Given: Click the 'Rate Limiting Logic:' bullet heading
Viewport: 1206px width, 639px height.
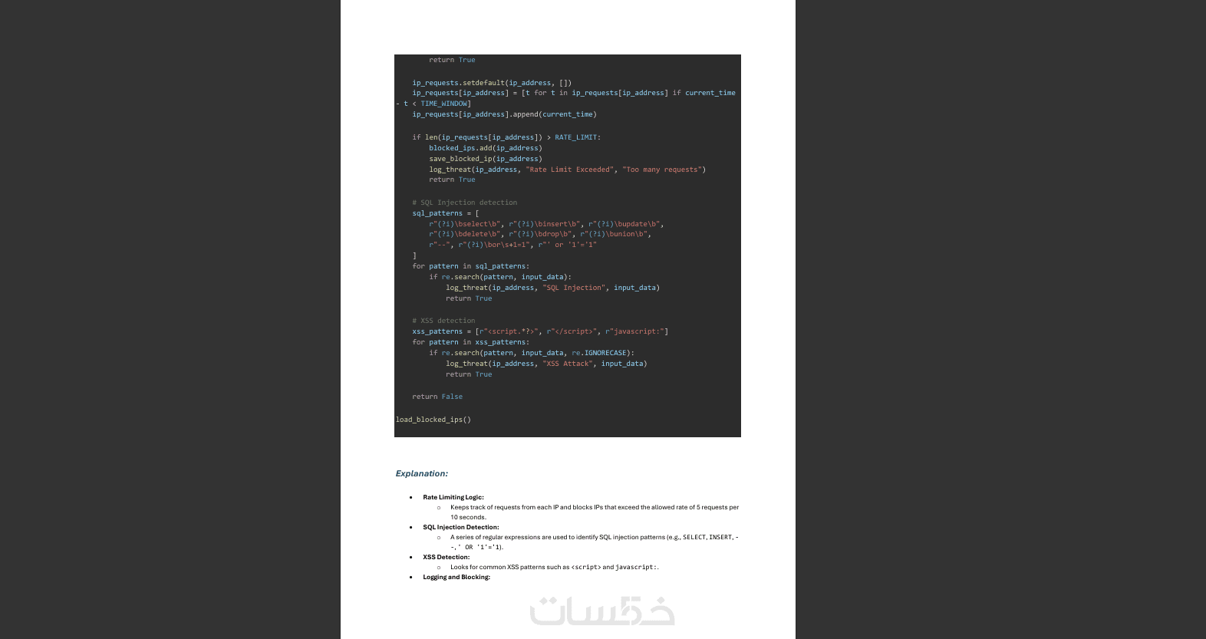Looking at the screenshot, I should [x=453, y=497].
